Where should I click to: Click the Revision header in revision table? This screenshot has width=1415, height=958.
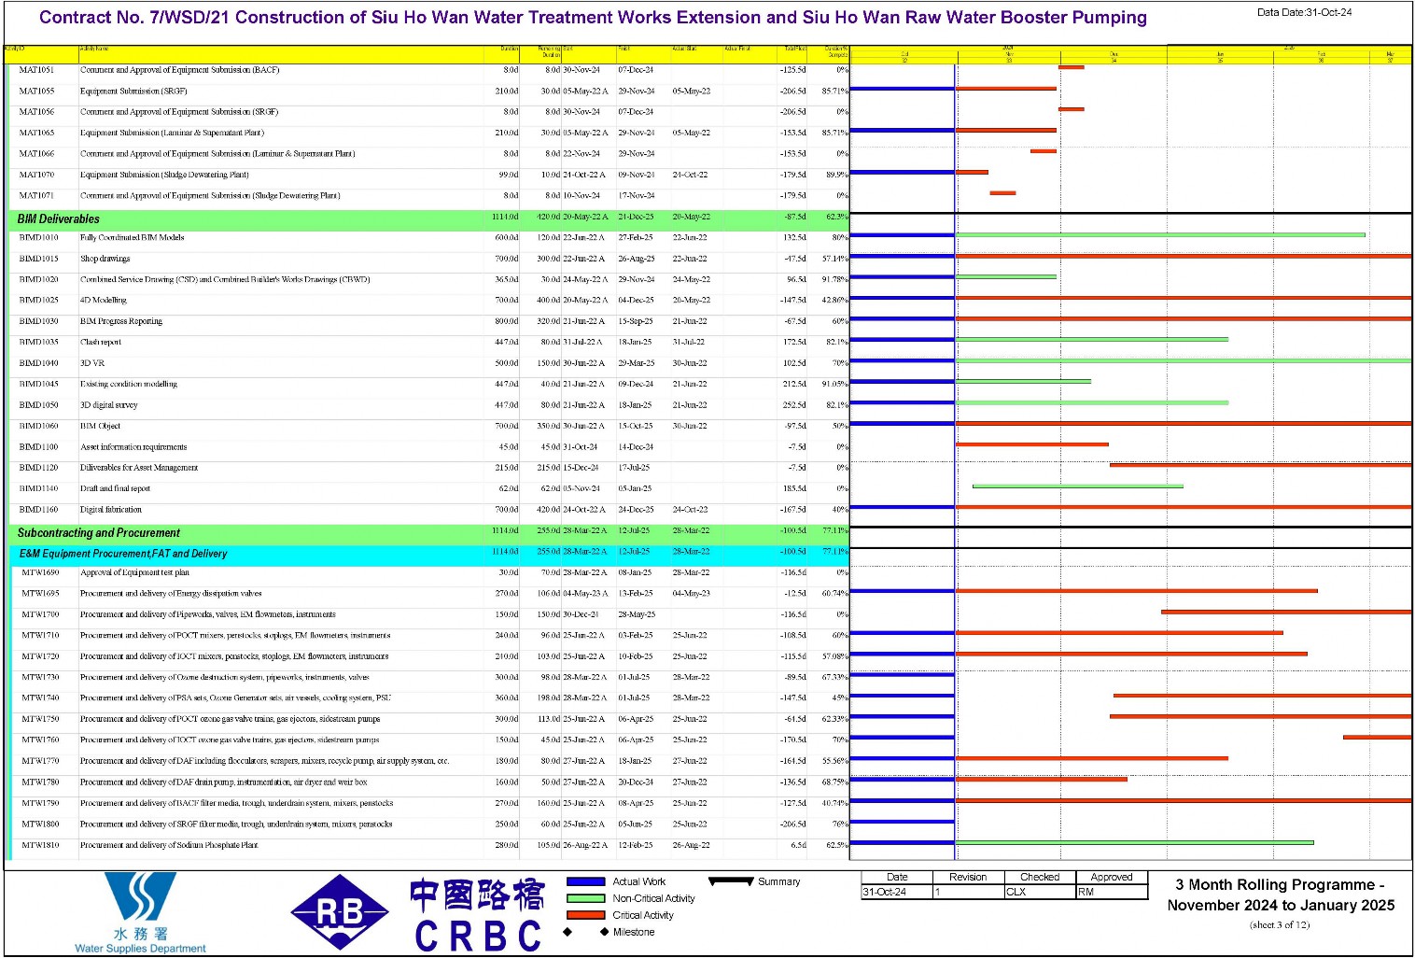click(968, 877)
